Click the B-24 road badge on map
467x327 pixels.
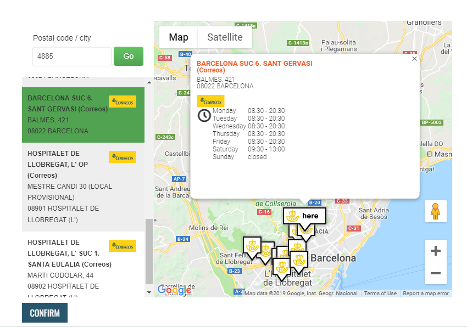[183, 239]
